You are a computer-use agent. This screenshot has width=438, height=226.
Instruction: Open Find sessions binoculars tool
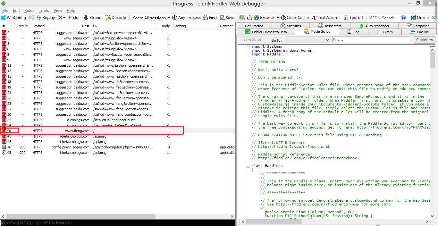click(210, 18)
